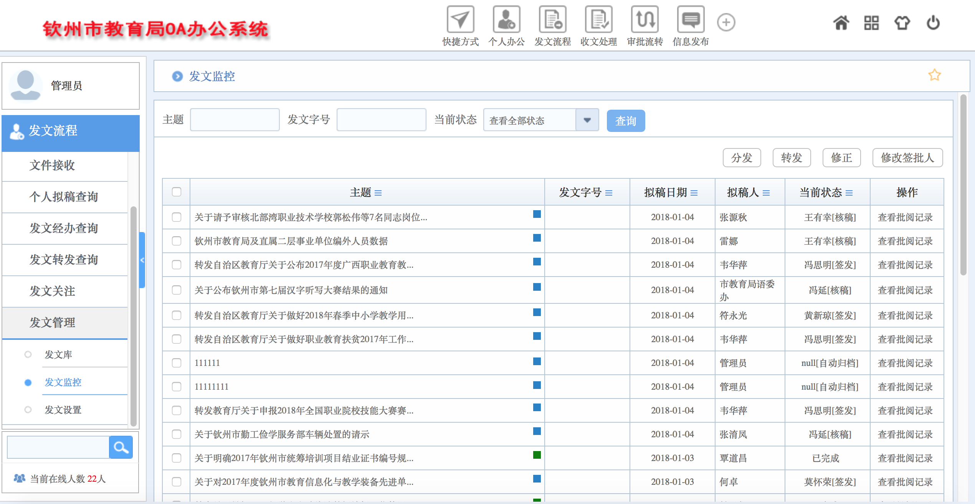Screen dimensions: 975x504
Task: Check the row 111111
Action: [x=177, y=363]
